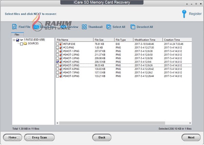Tick the SOURCES folder checkbox
The height and width of the screenshot is (145, 204).
(22, 44)
